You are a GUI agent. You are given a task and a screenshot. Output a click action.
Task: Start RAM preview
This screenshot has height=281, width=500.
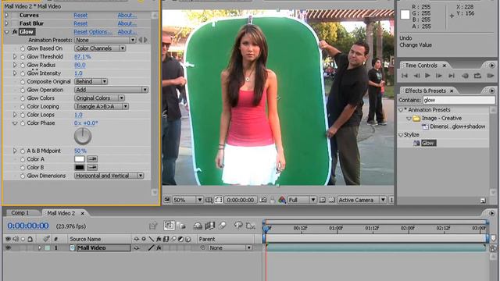click(x=490, y=76)
